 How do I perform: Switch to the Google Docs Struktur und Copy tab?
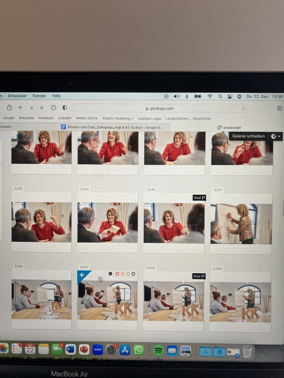[112, 127]
